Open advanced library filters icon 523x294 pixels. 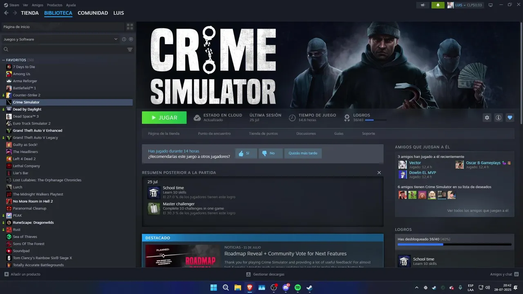click(130, 49)
